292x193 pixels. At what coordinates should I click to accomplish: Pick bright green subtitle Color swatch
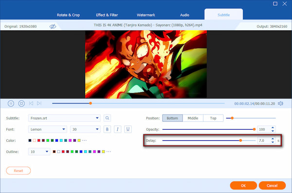coord(48,140)
